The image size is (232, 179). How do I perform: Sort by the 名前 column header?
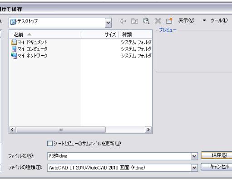[x=44, y=34]
